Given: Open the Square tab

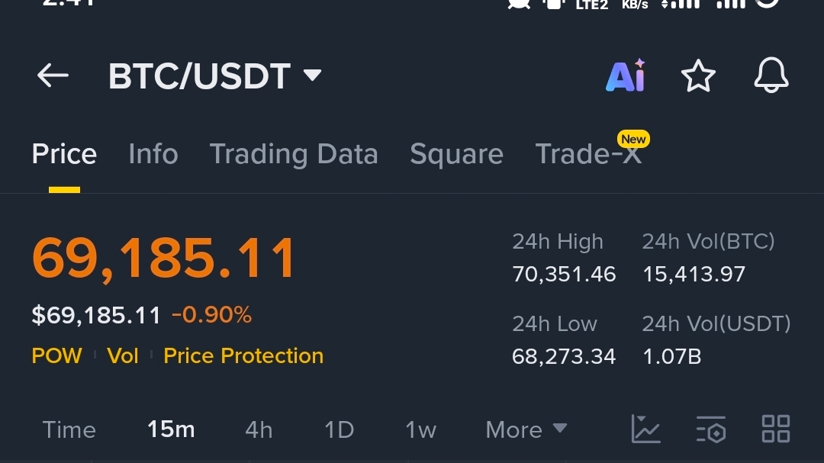Looking at the screenshot, I should 456,154.
